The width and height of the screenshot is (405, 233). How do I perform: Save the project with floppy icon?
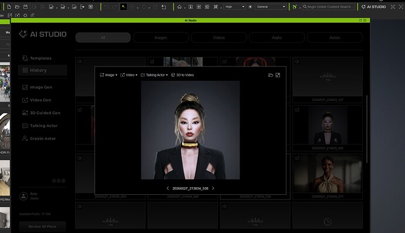[x=25, y=6]
